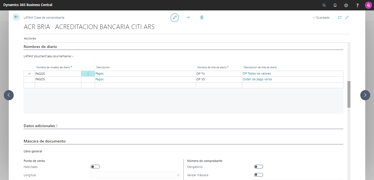Open the settings gear
Screen dimensions: 374x180
346,5
